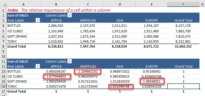
Task: Select EUROPE header in row 3
Action: pos(152,20)
